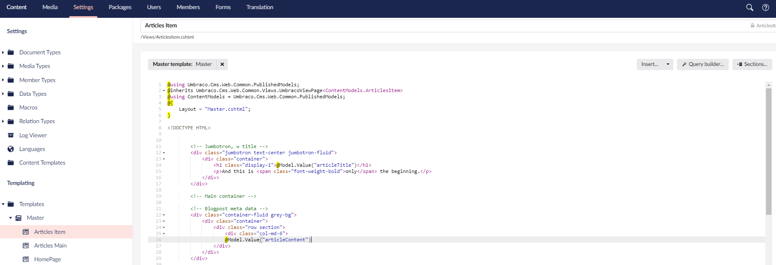Go to the Users section
The height and width of the screenshot is (265, 776).
(x=154, y=7)
